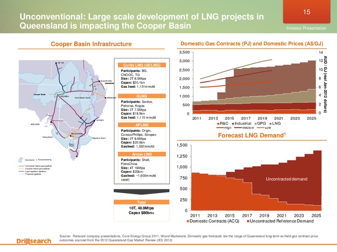337x252 pixels.
Task: Click the 'Participants: Shell, PetroChina' text
Action: click(135, 162)
